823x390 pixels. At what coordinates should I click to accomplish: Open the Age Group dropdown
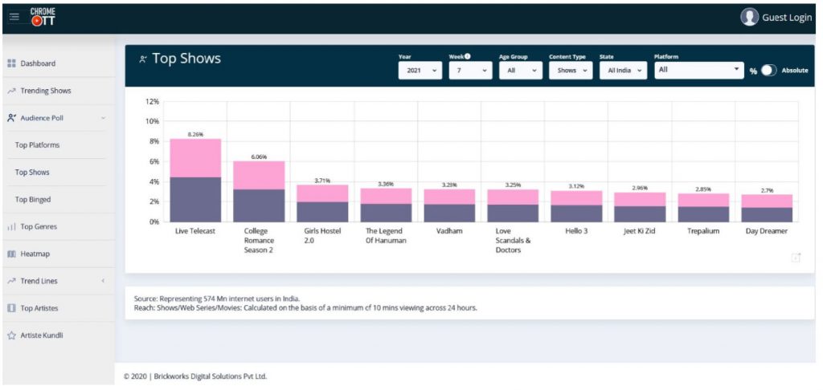pyautogui.click(x=520, y=71)
